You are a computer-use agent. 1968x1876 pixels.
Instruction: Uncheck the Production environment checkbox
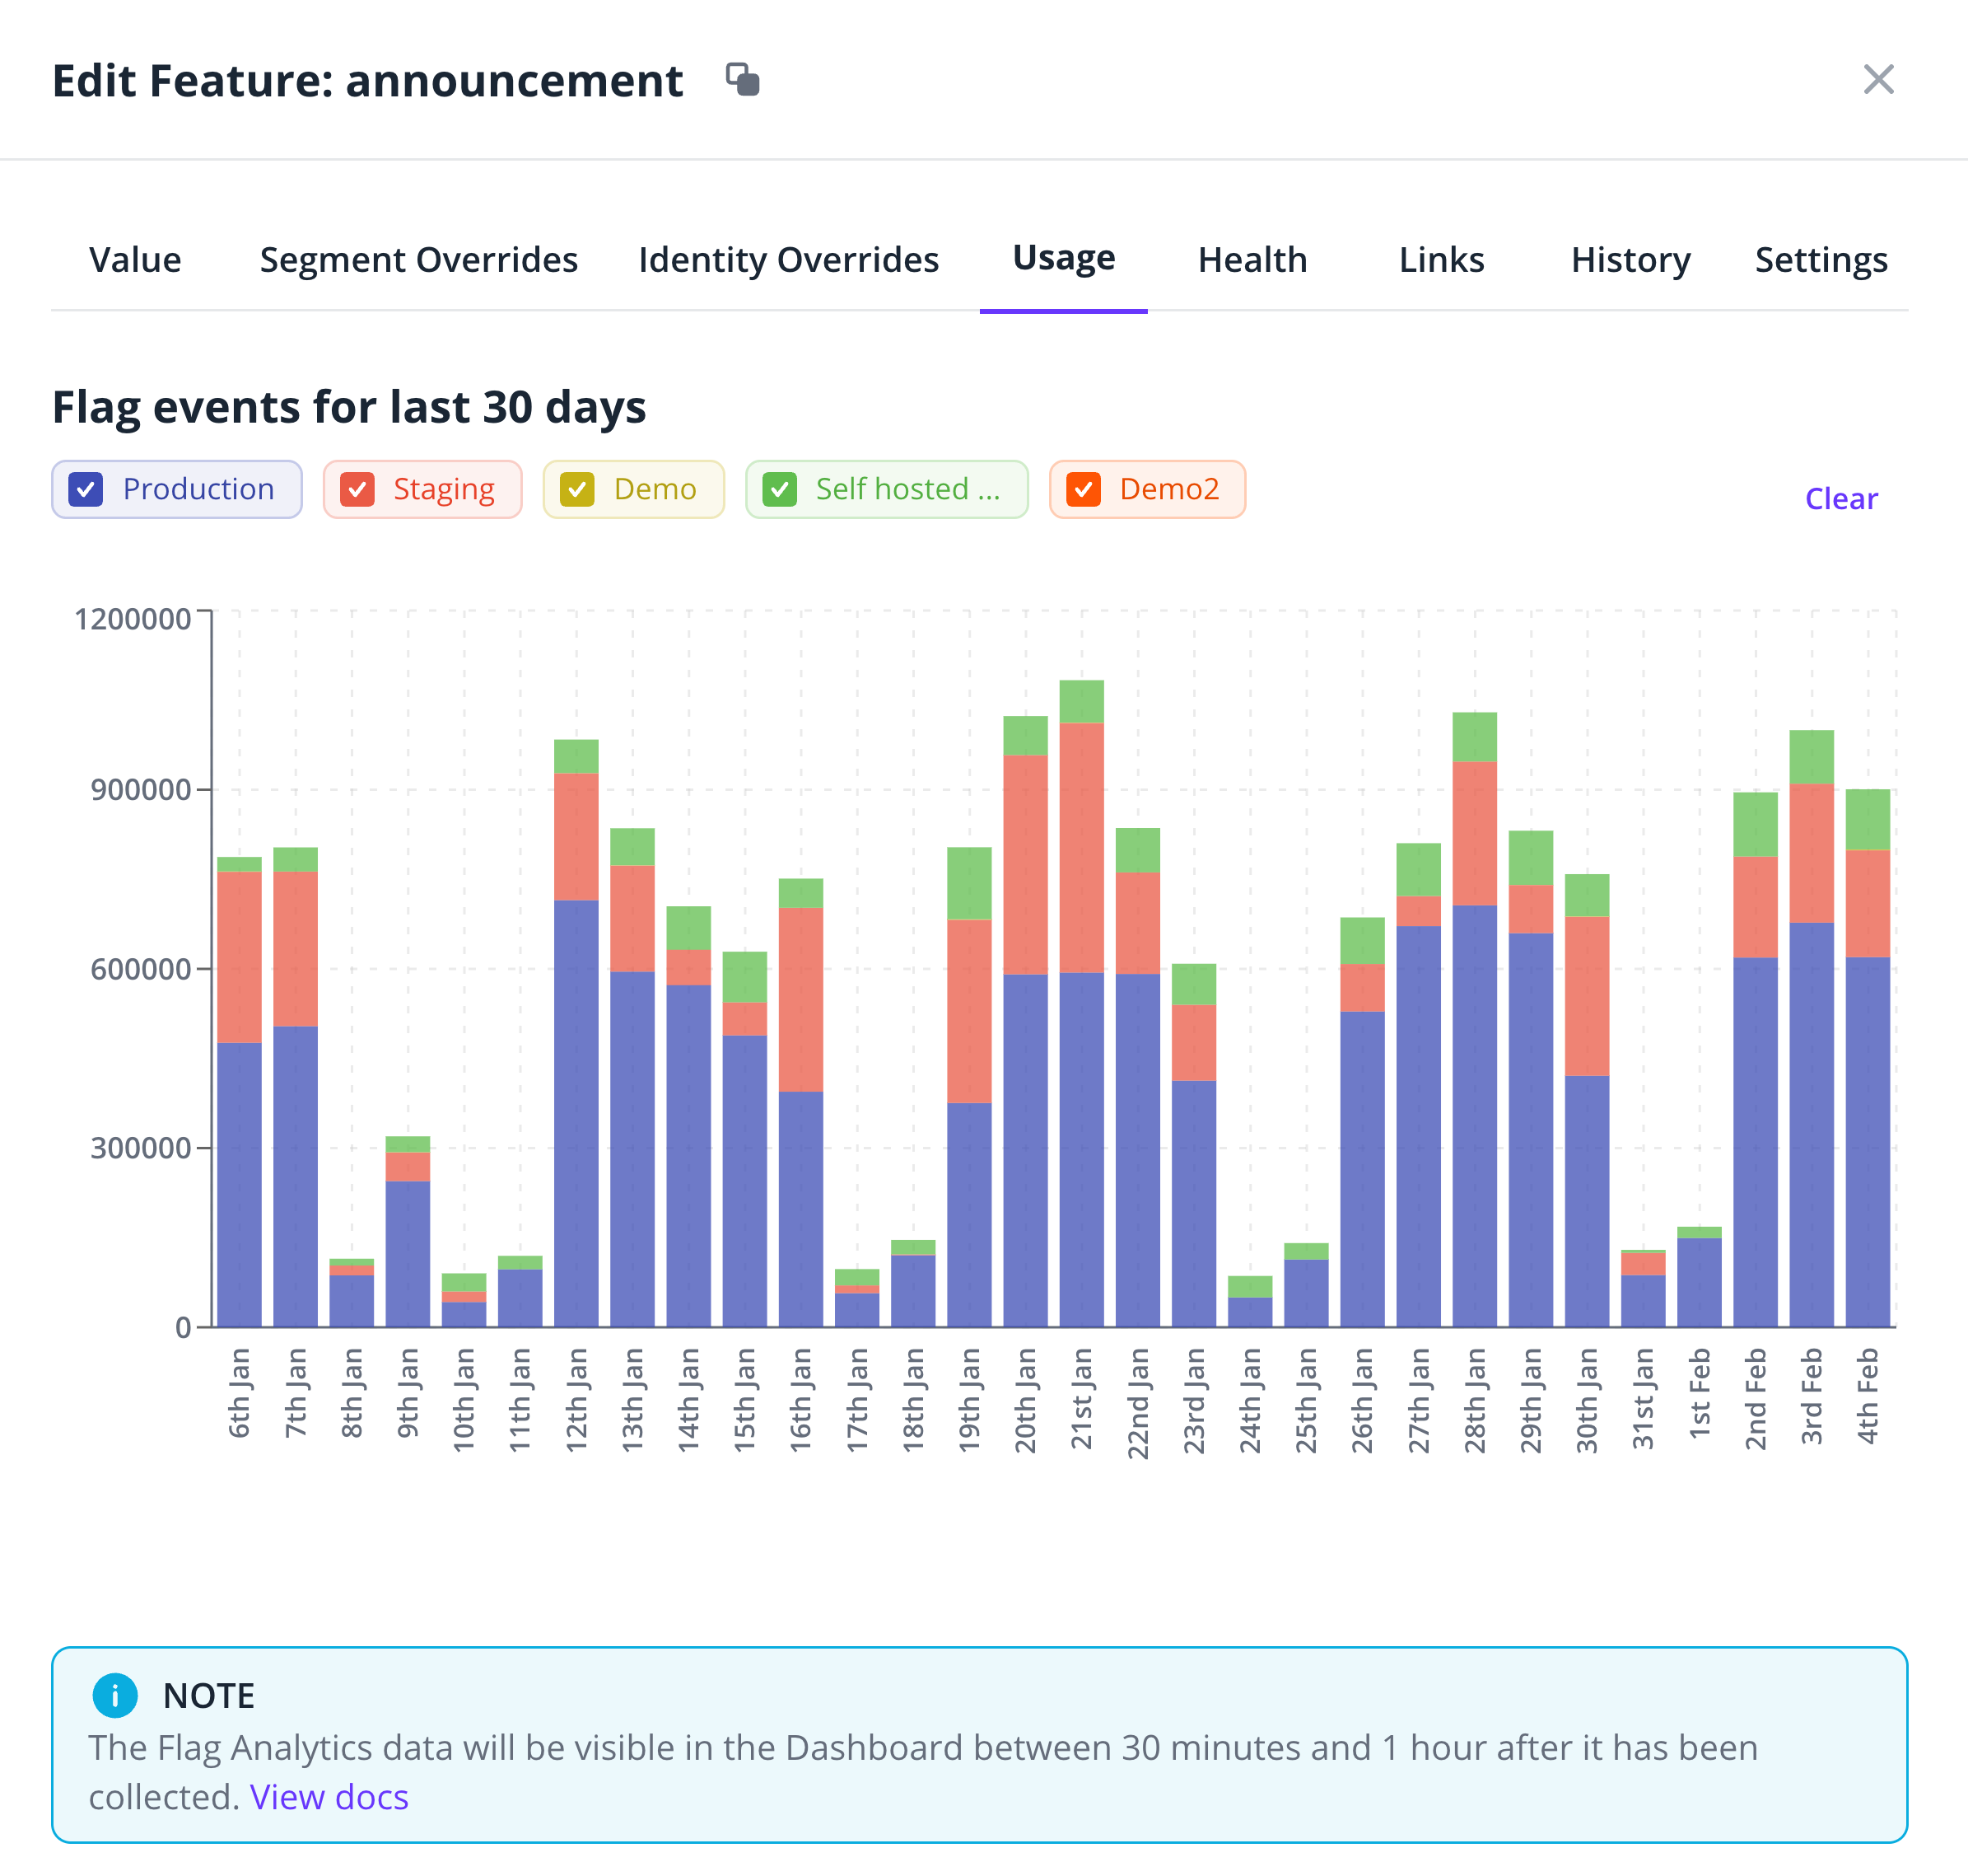86,489
